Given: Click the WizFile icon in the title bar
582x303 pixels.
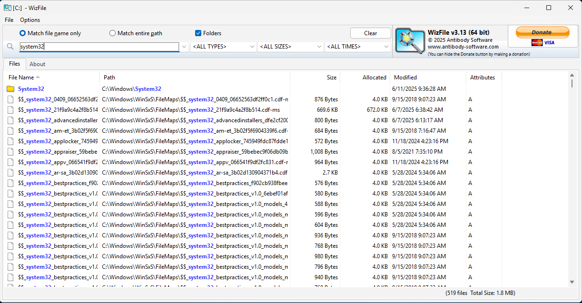Looking at the screenshot, I should [7, 8].
